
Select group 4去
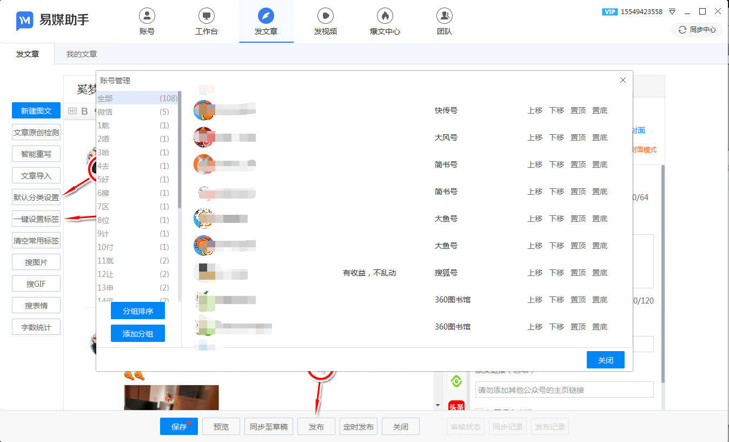(x=137, y=166)
